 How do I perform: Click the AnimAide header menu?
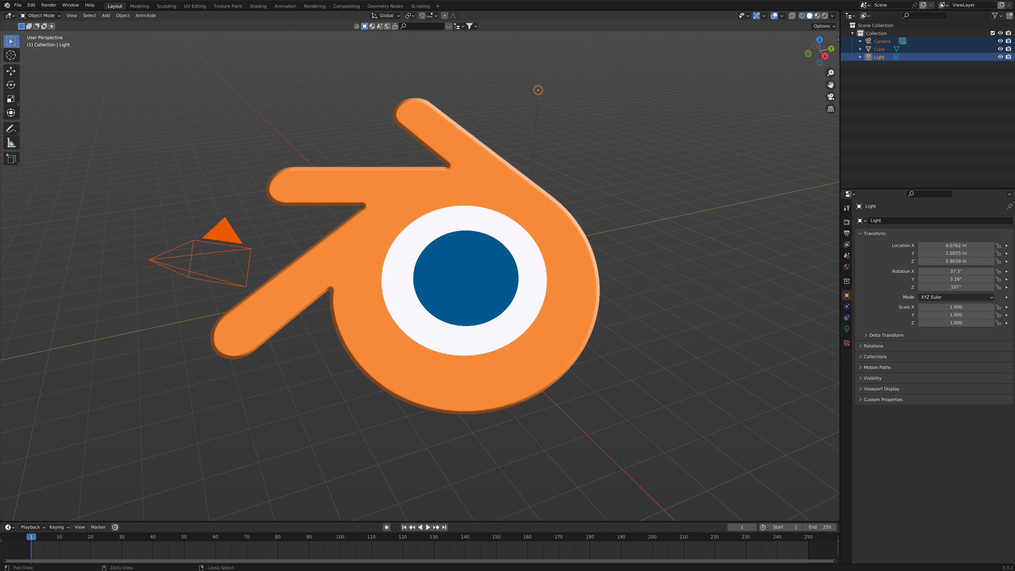pos(145,16)
